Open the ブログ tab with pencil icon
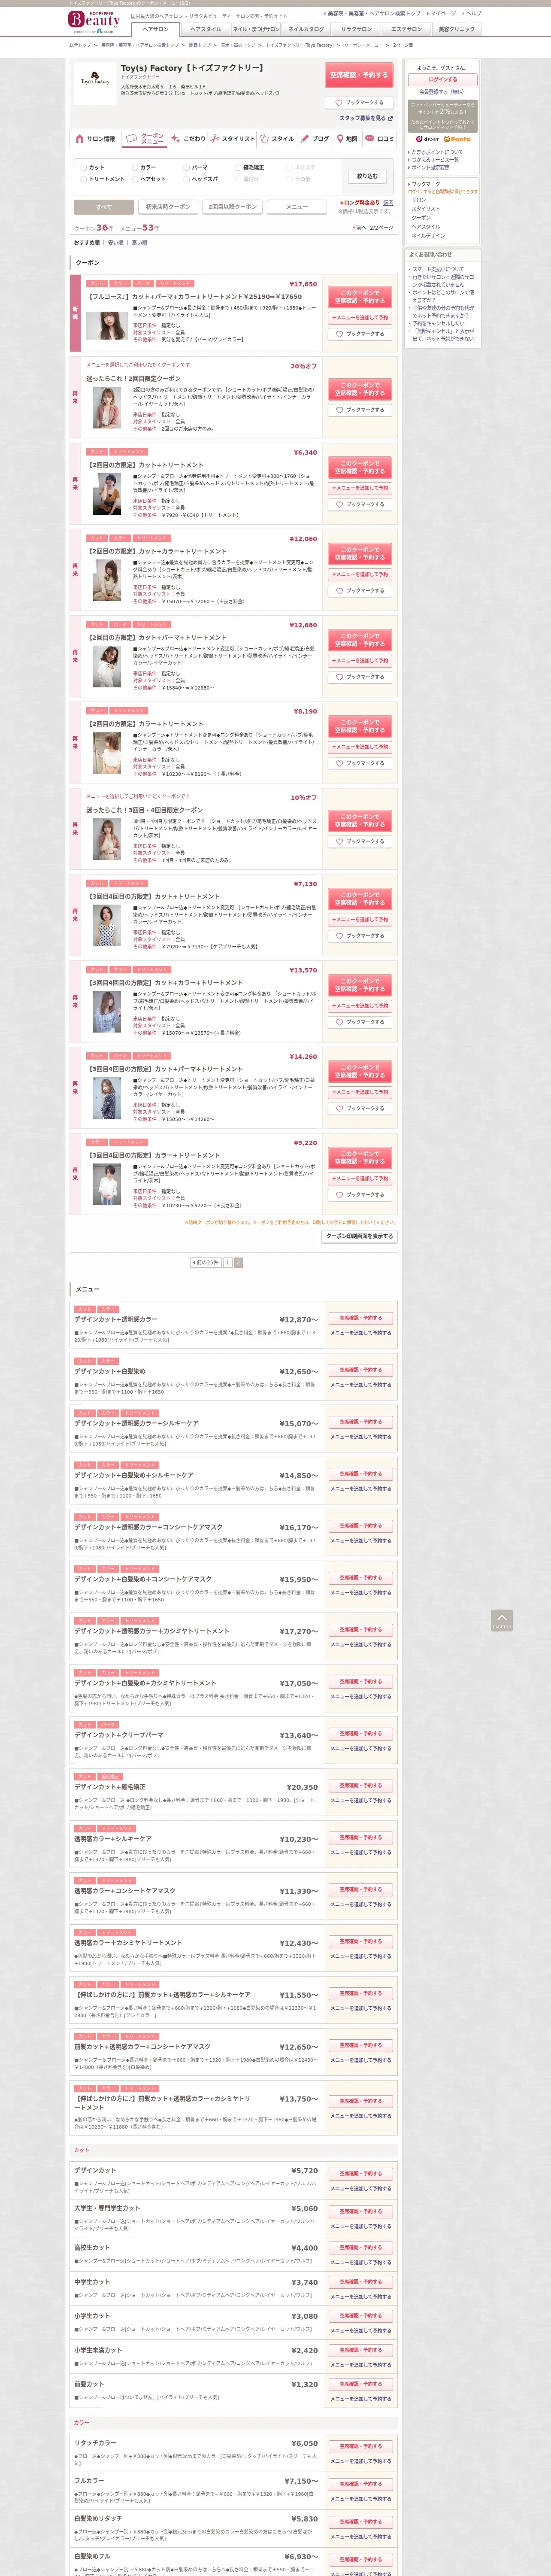This screenshot has width=551, height=2576. (315, 139)
